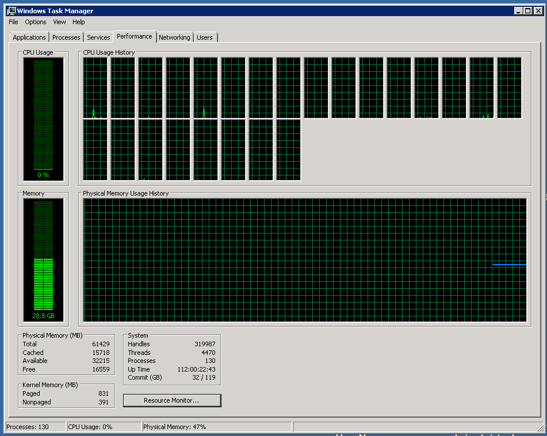Select the Performance tab

click(x=135, y=36)
